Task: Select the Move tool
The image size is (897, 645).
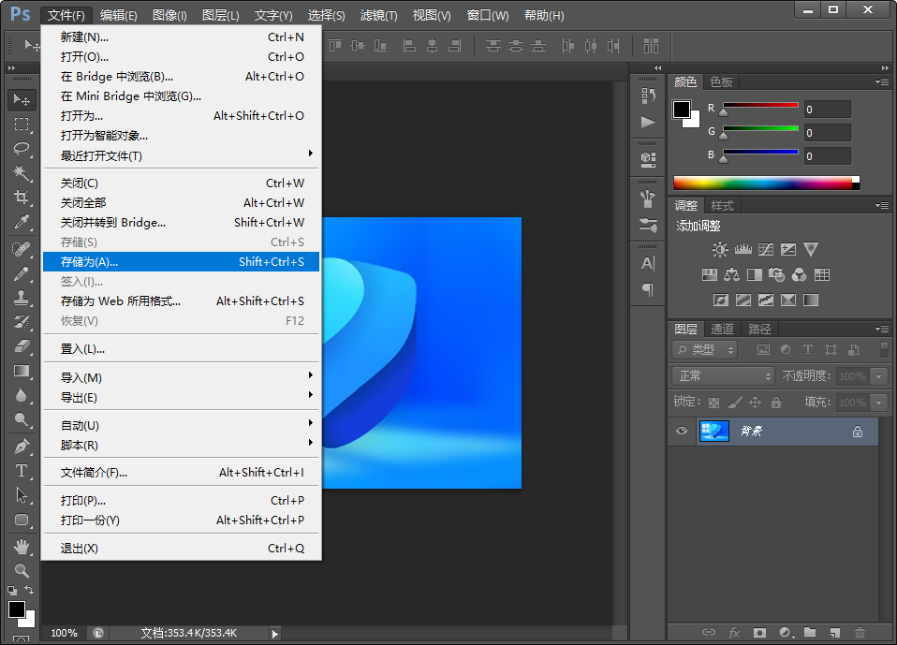Action: coord(22,100)
